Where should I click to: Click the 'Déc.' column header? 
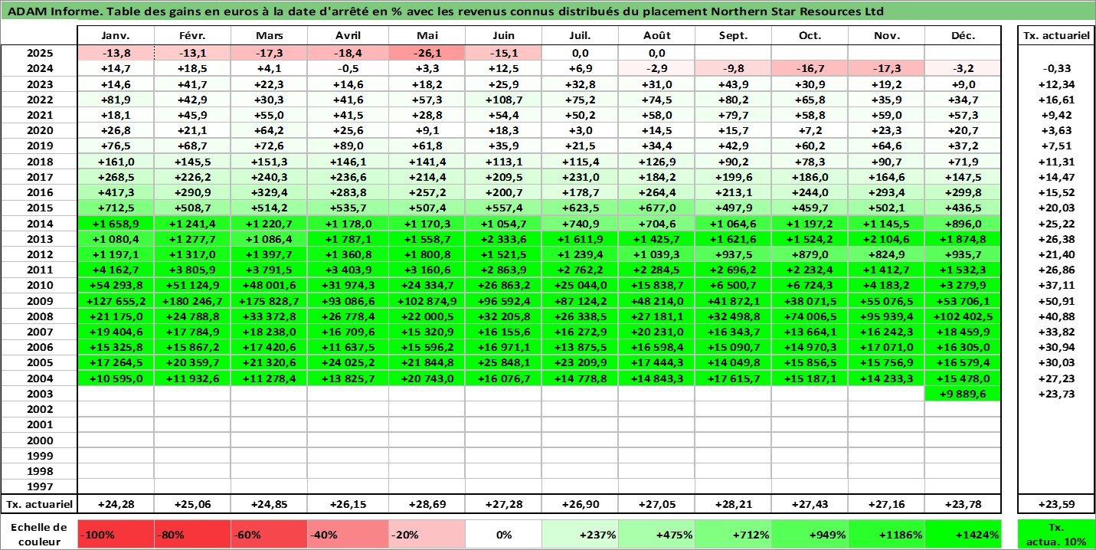[x=963, y=36]
